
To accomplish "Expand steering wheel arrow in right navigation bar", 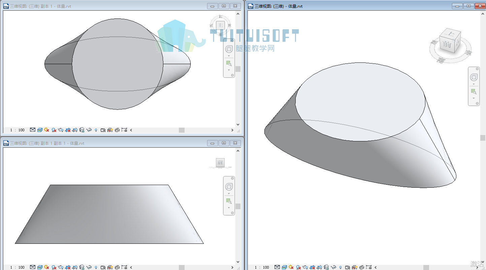I will coord(474,84).
